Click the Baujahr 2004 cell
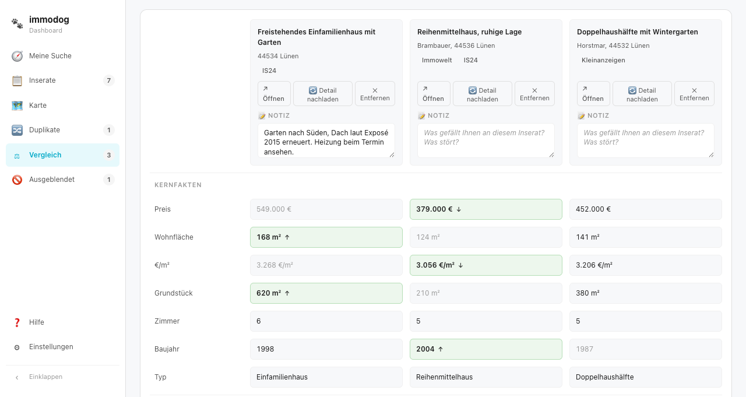746x397 pixels. click(486, 349)
